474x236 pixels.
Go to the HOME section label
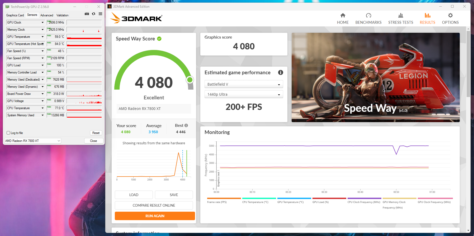click(x=343, y=22)
